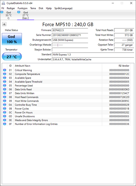Click the Rå Verdier column header
This screenshot has width=136, height=186.
[124, 66]
